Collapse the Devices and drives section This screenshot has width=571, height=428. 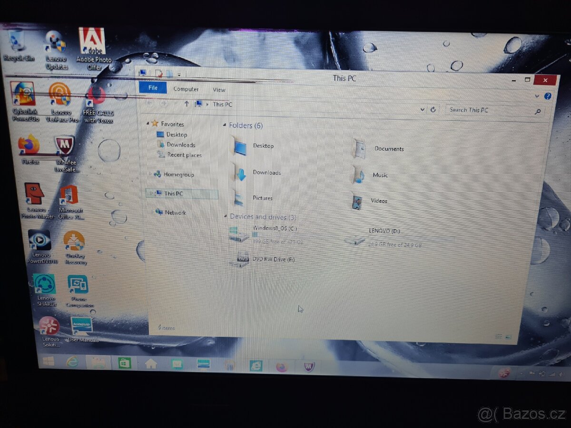click(226, 216)
